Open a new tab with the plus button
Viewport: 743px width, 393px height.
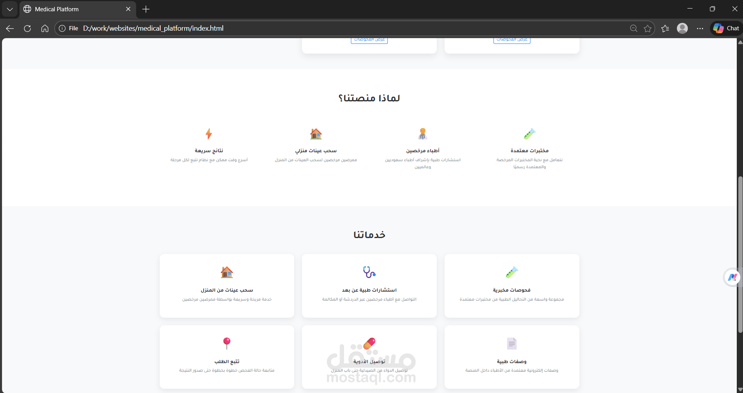click(146, 9)
